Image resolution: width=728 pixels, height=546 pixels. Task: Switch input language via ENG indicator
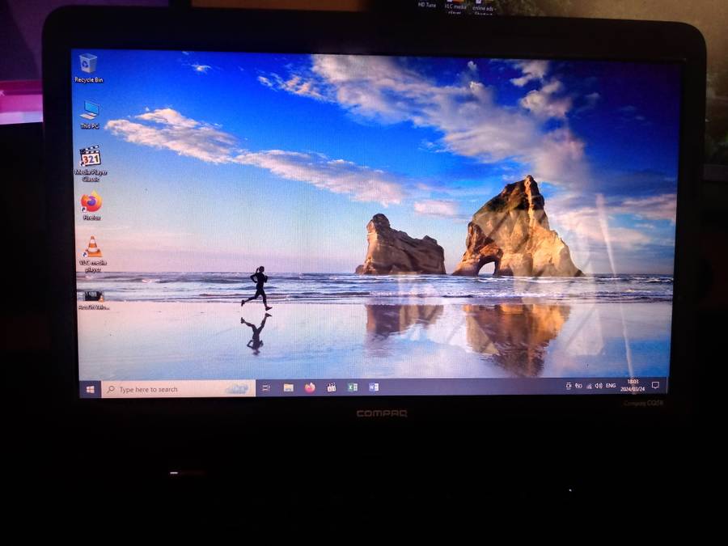[611, 386]
